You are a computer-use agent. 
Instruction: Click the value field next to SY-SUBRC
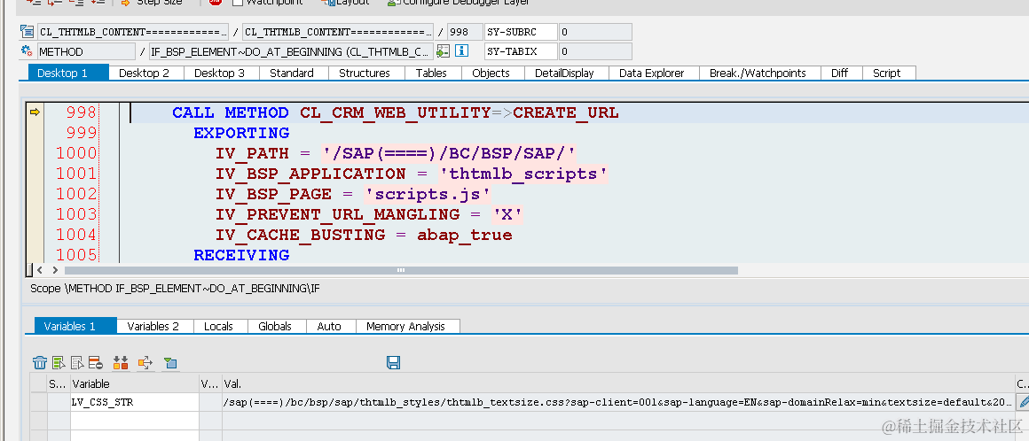pyautogui.click(x=595, y=32)
